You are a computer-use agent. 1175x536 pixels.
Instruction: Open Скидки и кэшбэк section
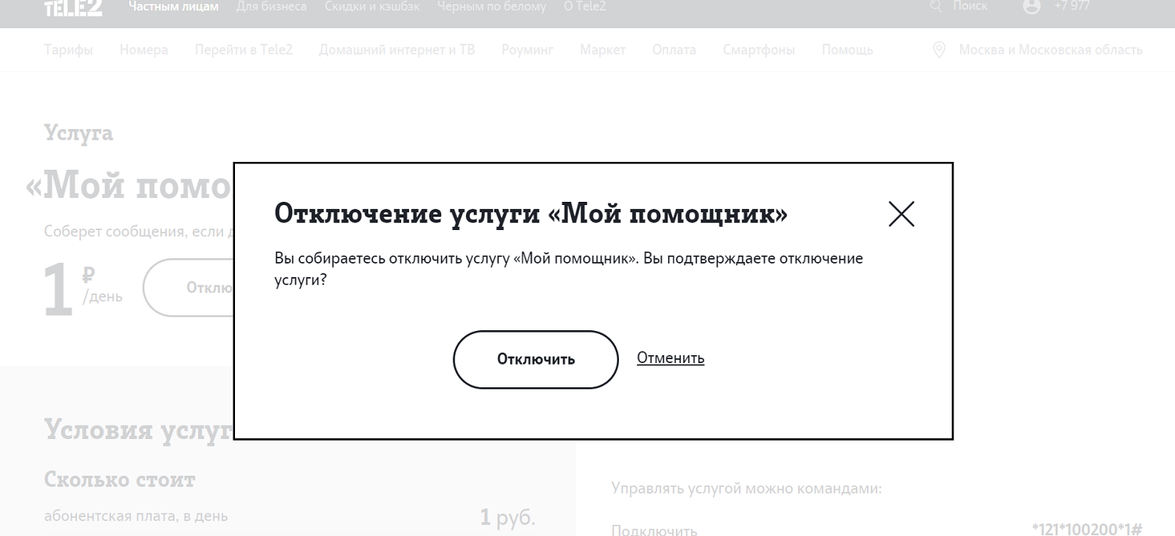[372, 6]
